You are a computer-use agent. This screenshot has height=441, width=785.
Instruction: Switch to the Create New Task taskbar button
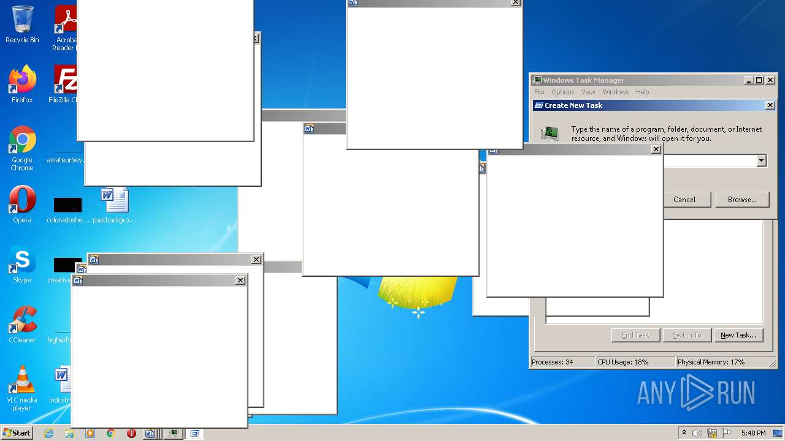point(194,433)
